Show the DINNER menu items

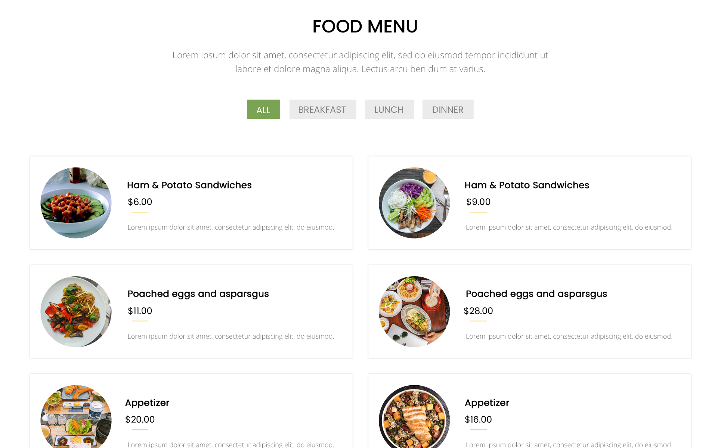tap(448, 109)
